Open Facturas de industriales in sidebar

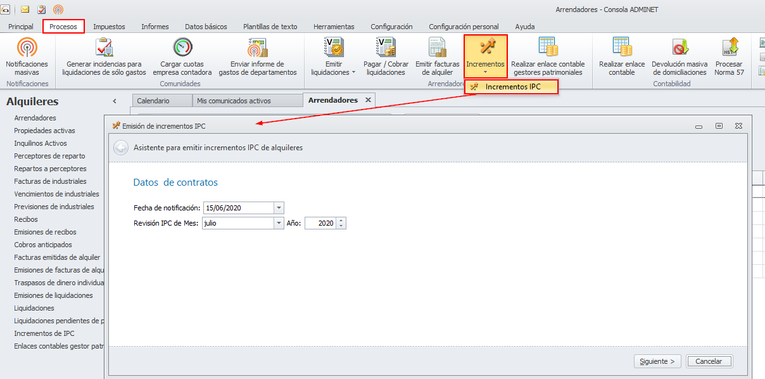tap(51, 181)
